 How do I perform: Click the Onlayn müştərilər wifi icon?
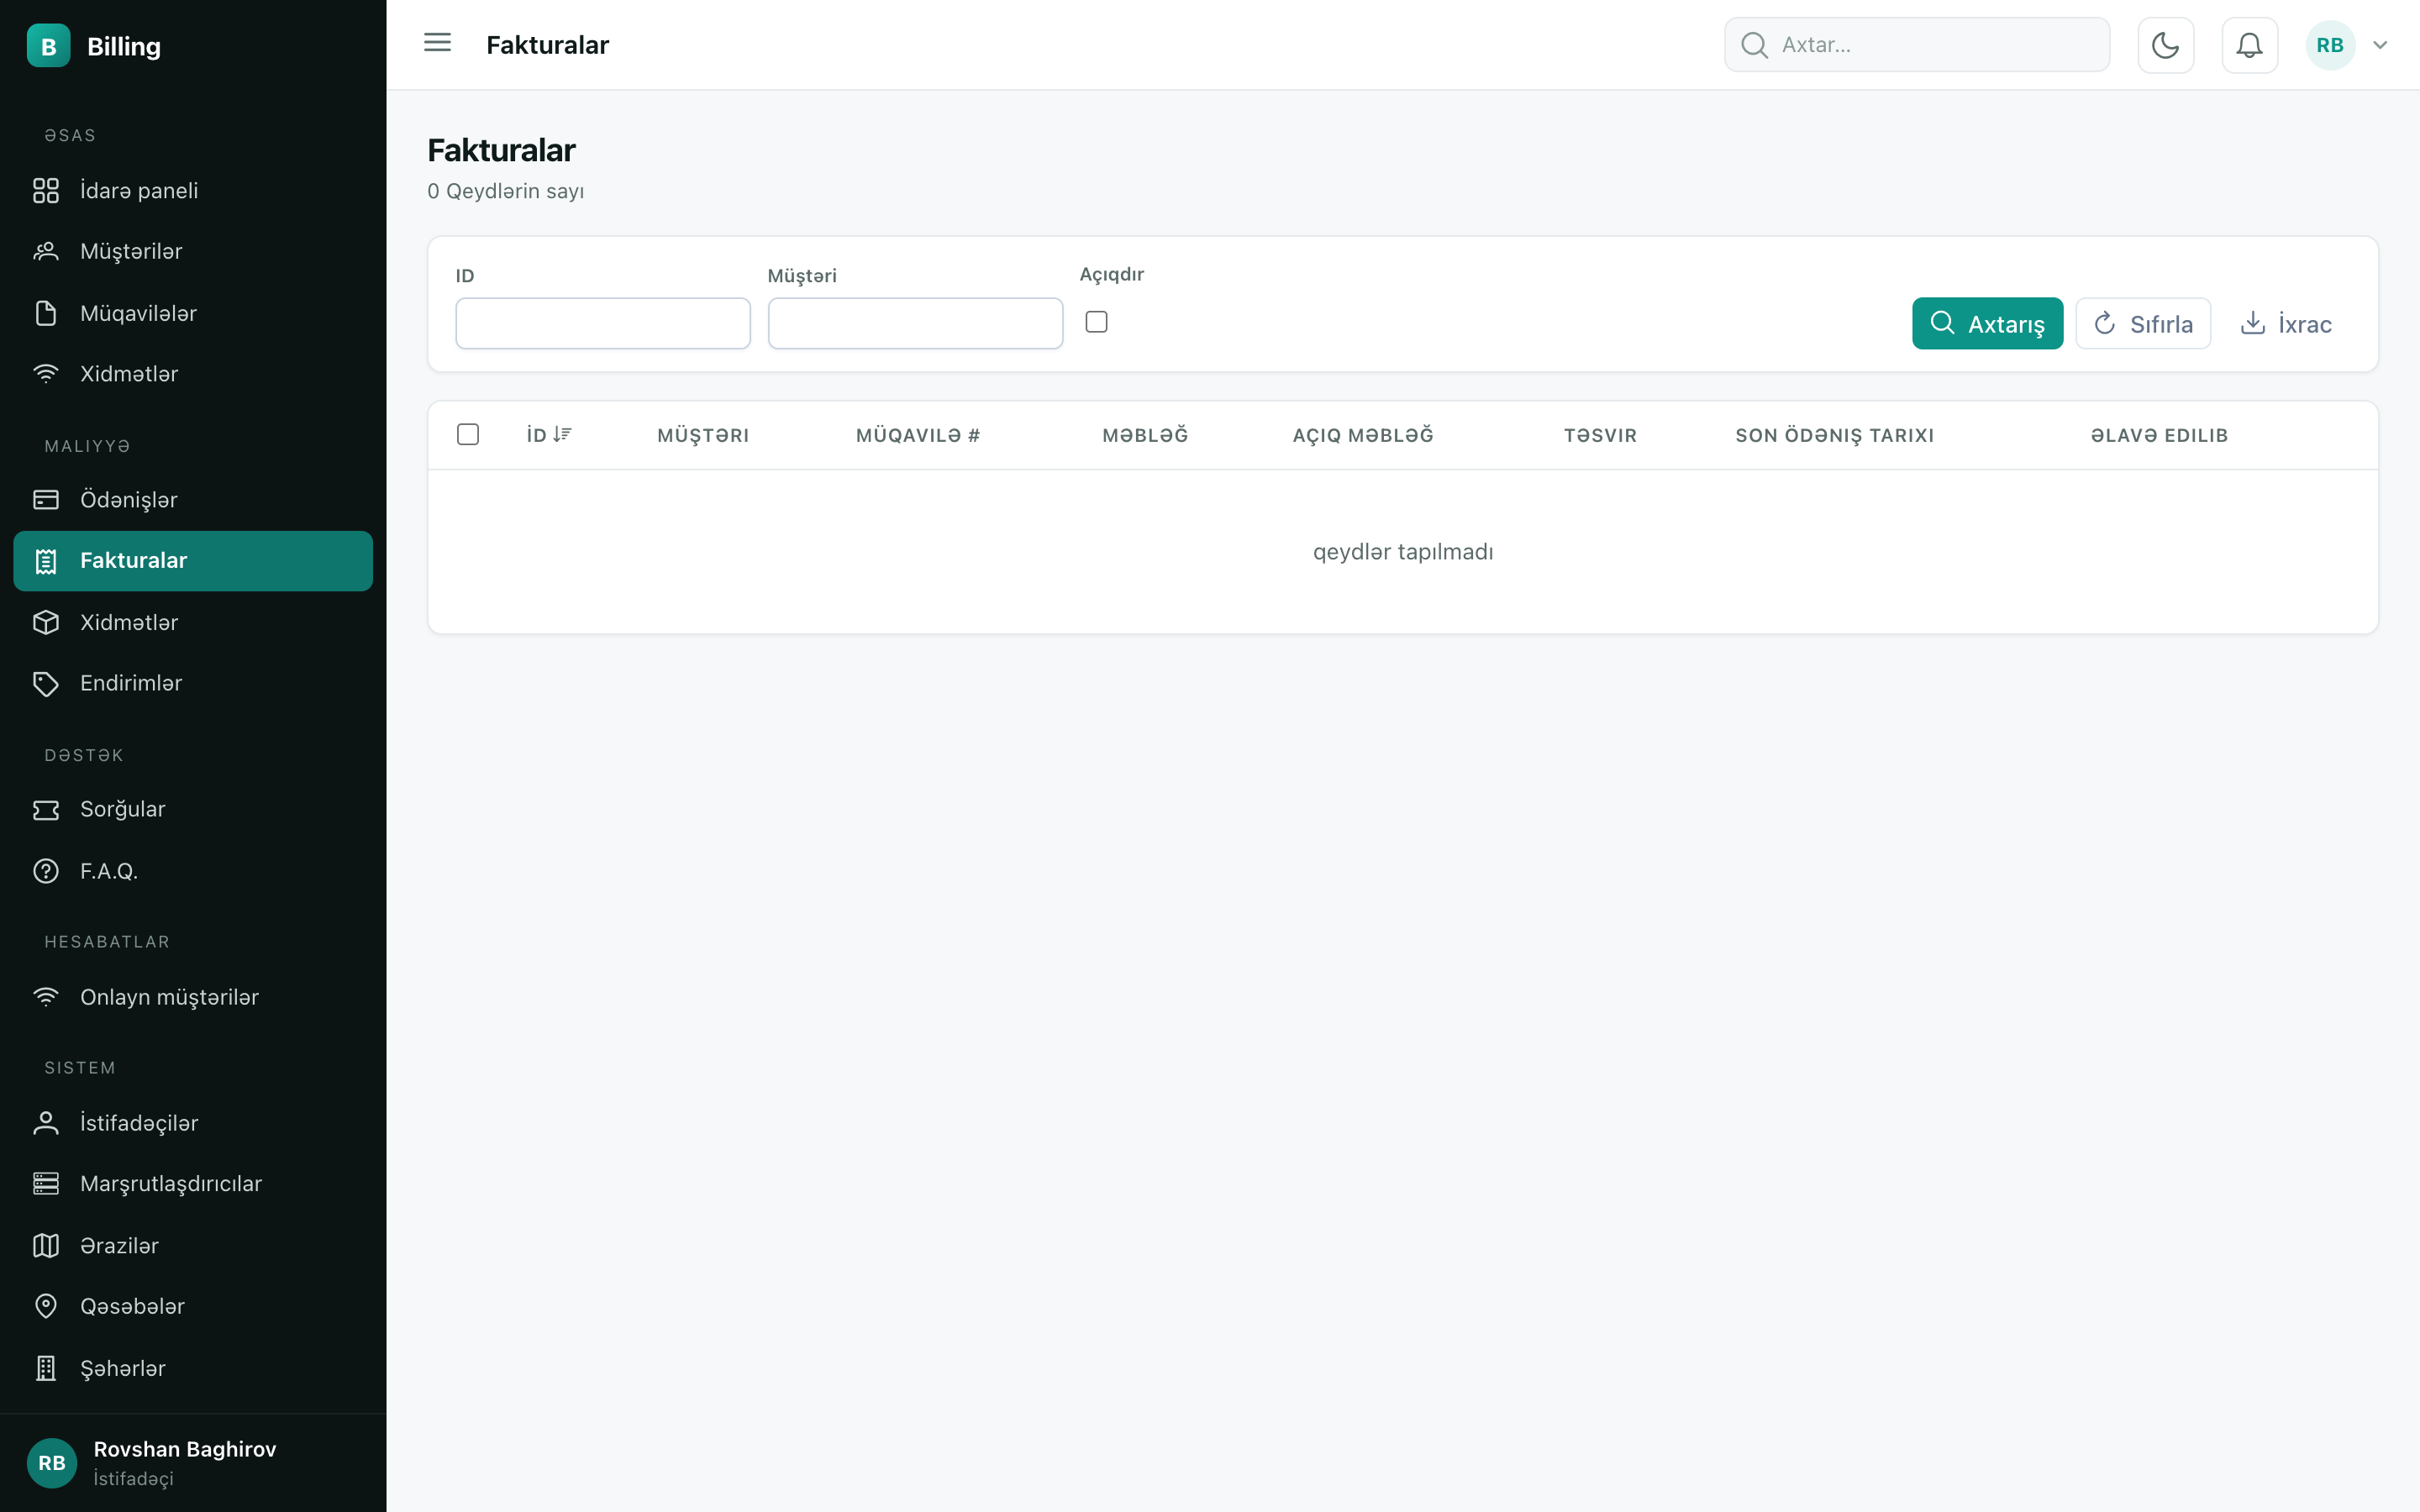46,997
